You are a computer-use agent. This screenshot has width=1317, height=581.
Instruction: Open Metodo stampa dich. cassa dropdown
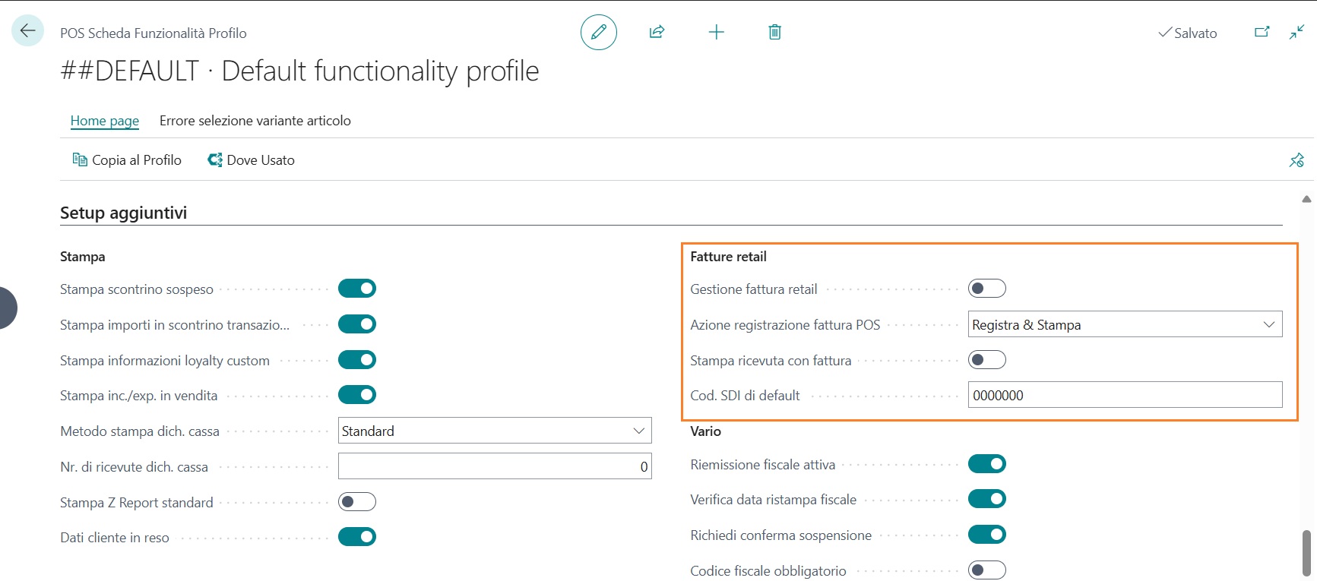click(x=494, y=431)
